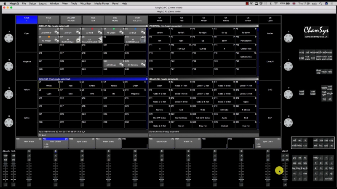Image resolution: width=337 pixels, height=189 pixels.
Task: Toggle the odd/even head selection button
Action: click(330, 87)
